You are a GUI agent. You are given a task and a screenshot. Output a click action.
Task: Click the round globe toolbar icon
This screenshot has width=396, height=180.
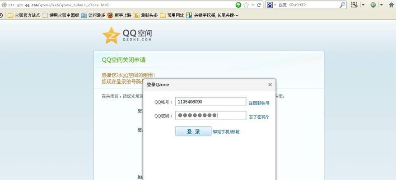tap(373, 5)
